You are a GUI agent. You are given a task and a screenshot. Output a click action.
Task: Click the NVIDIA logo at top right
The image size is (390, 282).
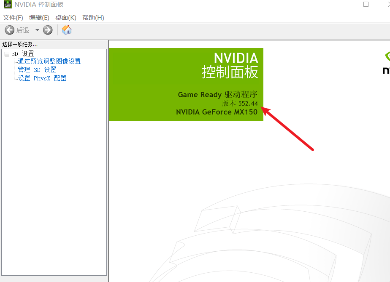(385, 63)
